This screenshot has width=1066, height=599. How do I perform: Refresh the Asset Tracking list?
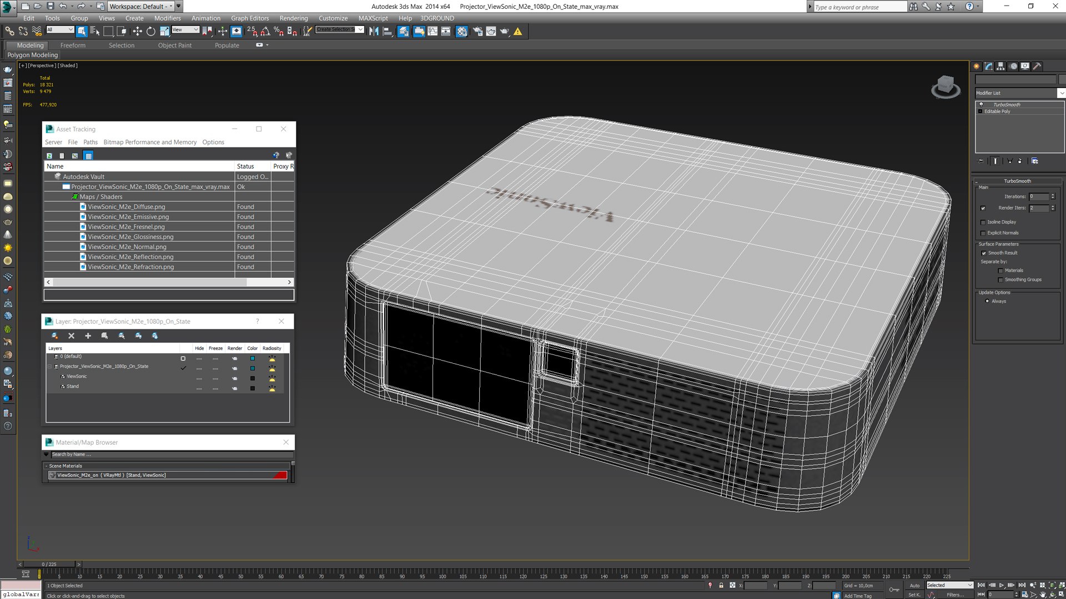[x=49, y=156]
